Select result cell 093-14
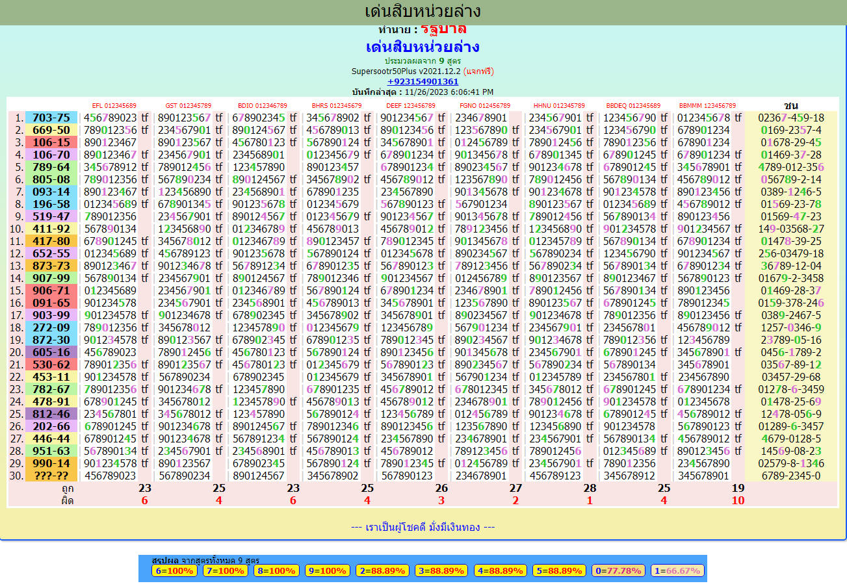The height and width of the screenshot is (588, 847). pyautogui.click(x=51, y=192)
